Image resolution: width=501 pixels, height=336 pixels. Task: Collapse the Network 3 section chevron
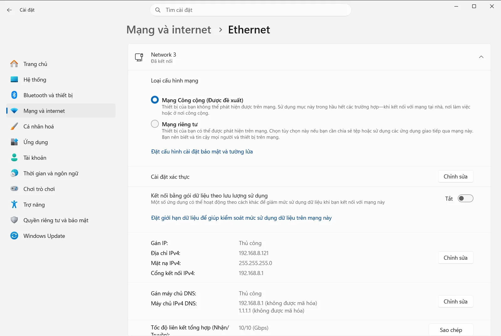481,57
